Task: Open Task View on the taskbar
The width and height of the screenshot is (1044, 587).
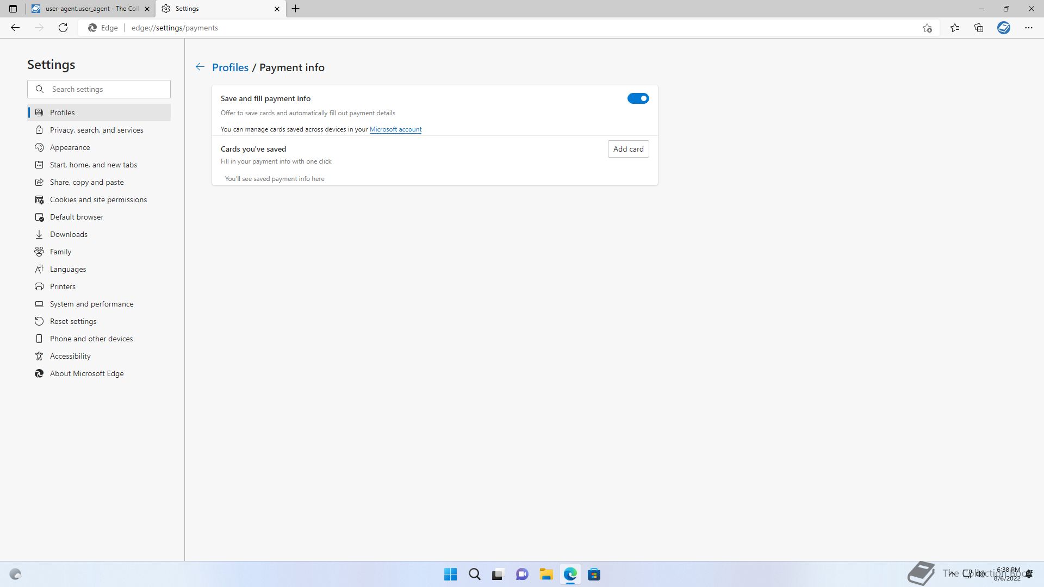Action: coord(498,574)
